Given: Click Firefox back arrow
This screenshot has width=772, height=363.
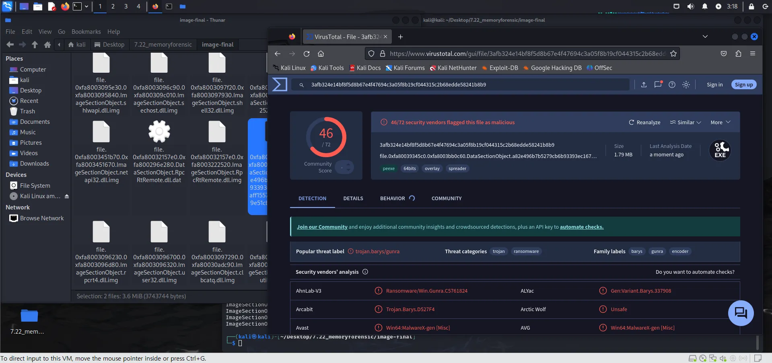Looking at the screenshot, I should [278, 53].
